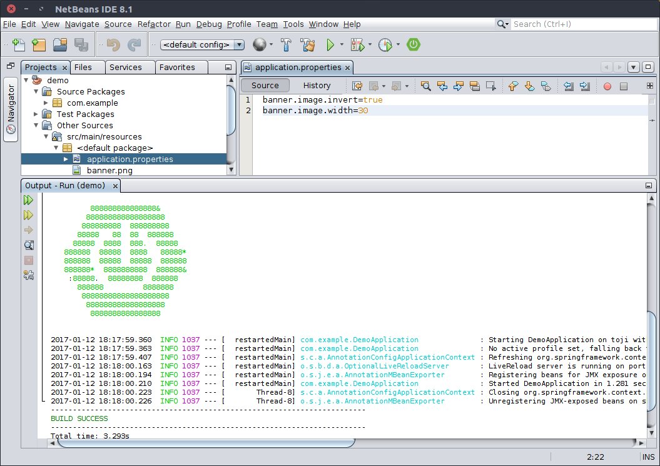Click the Find Previous Occurrence icon
The height and width of the screenshot is (466, 660).
coord(442,86)
